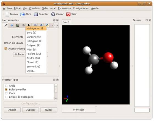
Task: Click the Quitar button
Action: [49, 110]
